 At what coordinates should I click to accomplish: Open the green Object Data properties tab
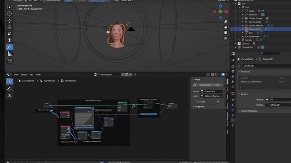[x=233, y=120]
